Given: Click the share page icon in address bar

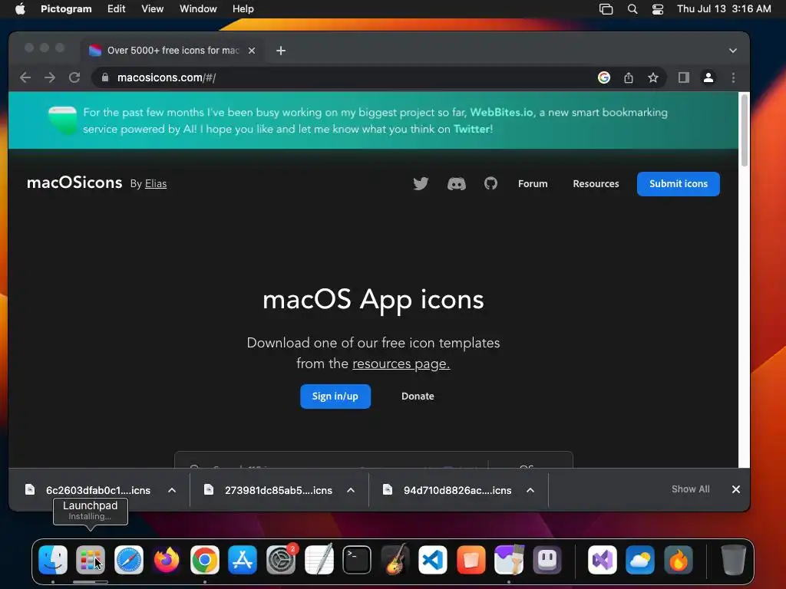Looking at the screenshot, I should (x=629, y=77).
